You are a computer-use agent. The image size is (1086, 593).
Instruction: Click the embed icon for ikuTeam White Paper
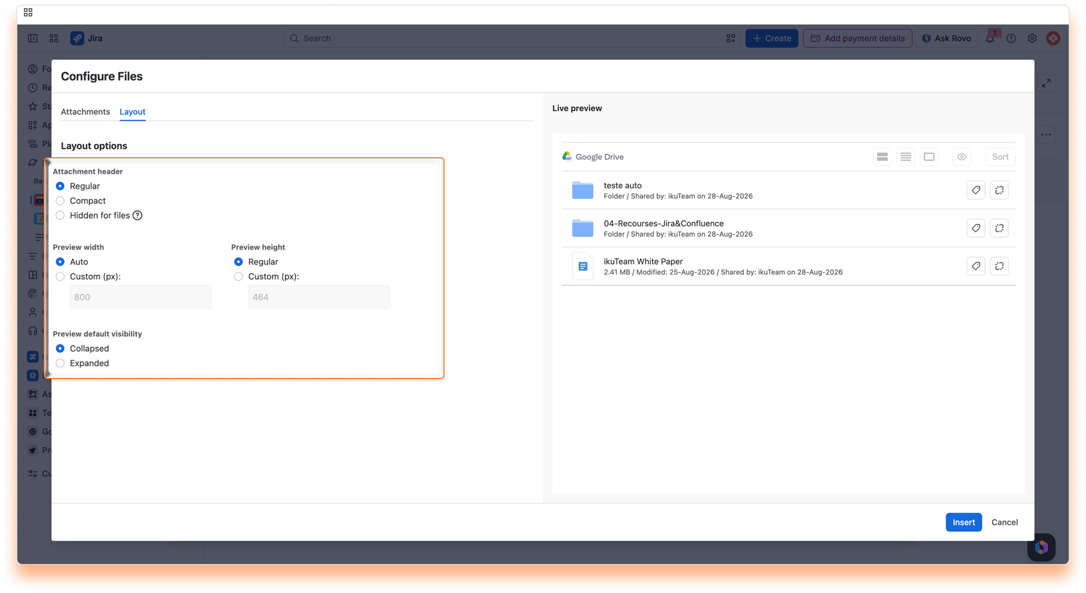pyautogui.click(x=999, y=266)
